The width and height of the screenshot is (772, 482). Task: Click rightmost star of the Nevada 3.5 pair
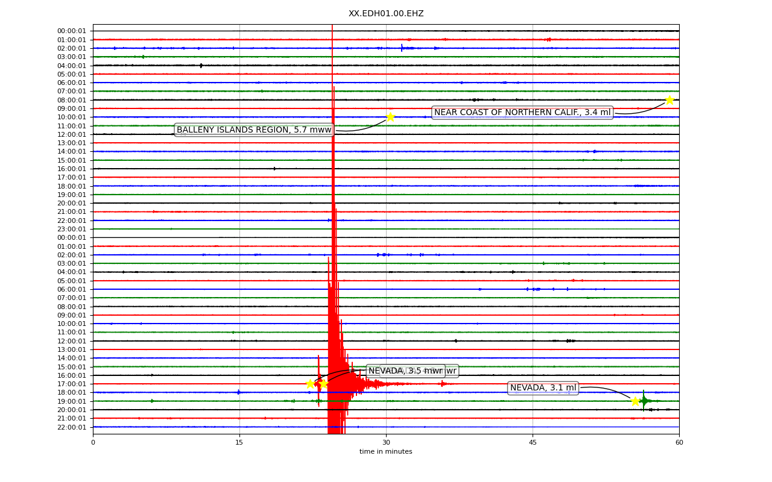[x=323, y=384]
